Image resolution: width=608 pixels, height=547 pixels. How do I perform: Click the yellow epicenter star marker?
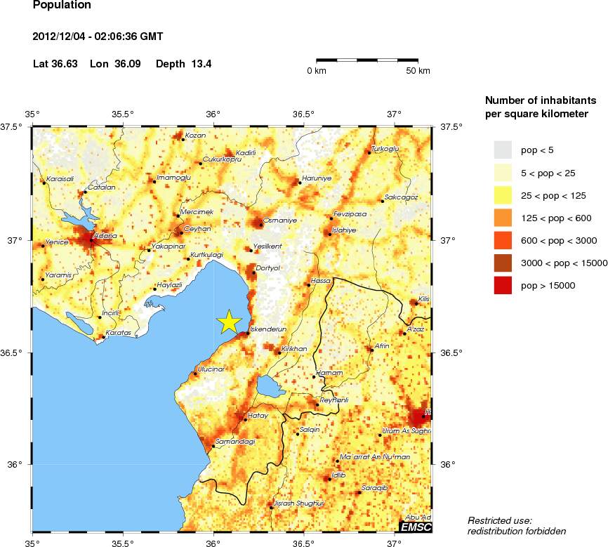pyautogui.click(x=229, y=322)
